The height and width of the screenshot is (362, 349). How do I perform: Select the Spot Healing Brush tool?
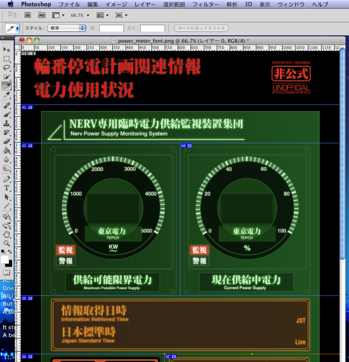tap(6, 105)
